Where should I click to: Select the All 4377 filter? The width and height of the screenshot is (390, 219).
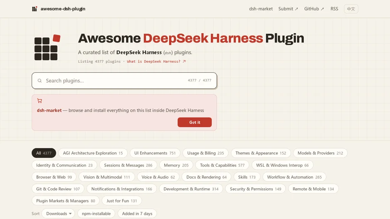coord(44,153)
